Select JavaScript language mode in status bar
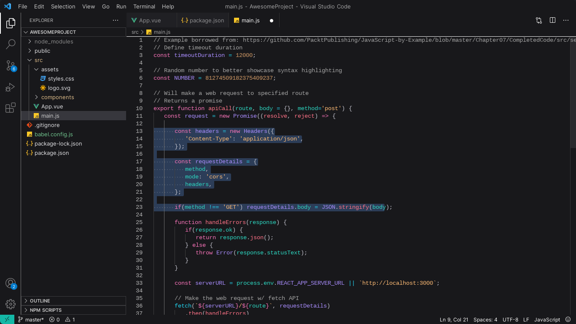The height and width of the screenshot is (324, 576). (547, 319)
